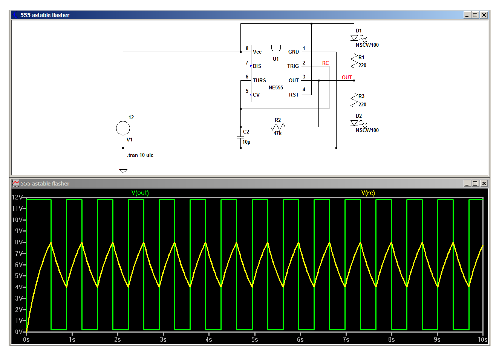Close the schematic window

tap(484, 15)
